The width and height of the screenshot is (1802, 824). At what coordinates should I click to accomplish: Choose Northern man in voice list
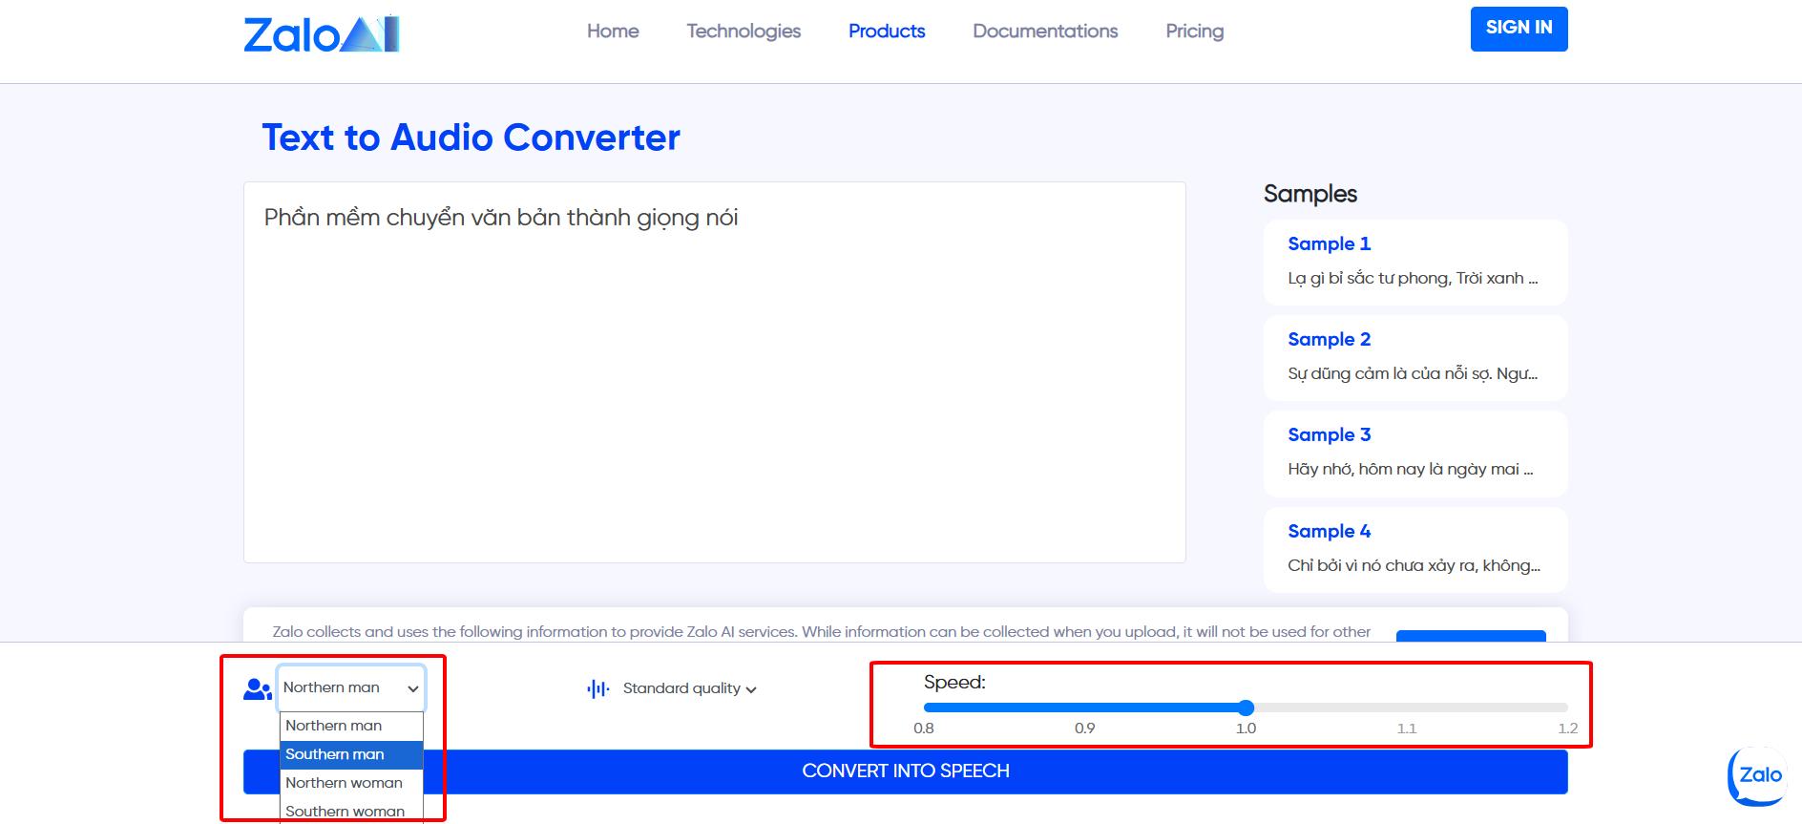click(x=351, y=726)
